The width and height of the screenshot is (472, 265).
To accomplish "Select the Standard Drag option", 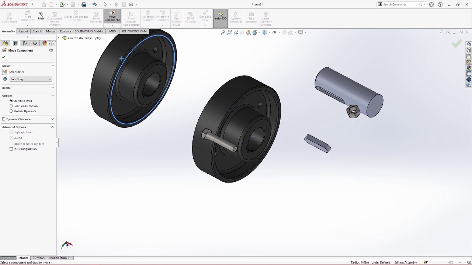I will pos(11,101).
